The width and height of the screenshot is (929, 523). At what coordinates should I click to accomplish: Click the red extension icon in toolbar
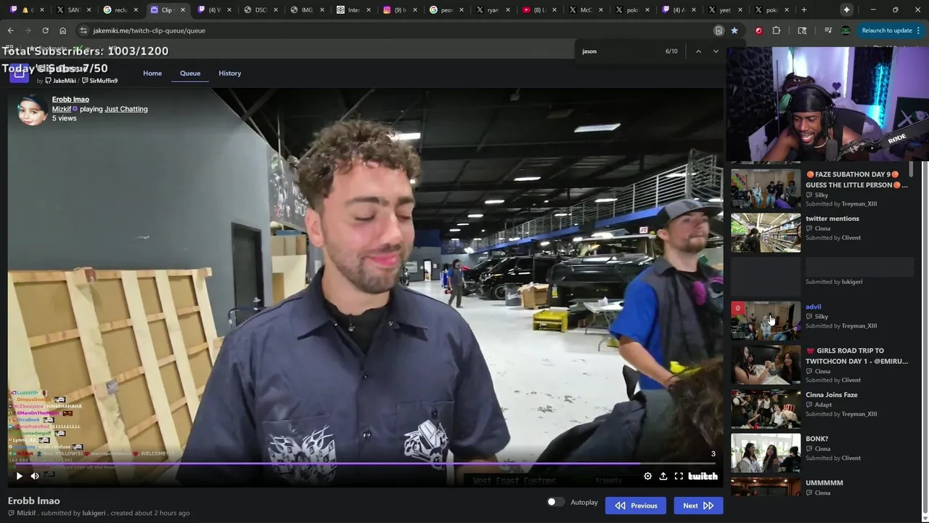[758, 31]
